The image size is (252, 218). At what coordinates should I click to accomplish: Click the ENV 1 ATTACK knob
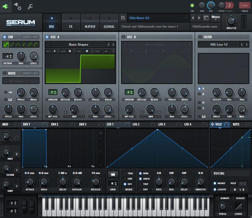[x=30, y=182]
